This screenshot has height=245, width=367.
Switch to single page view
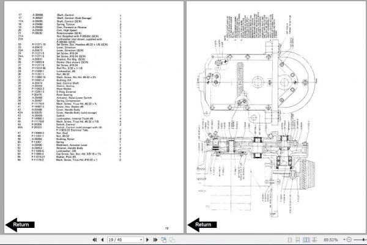coord(290,240)
